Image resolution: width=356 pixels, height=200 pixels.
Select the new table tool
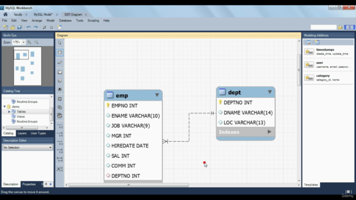60,99
